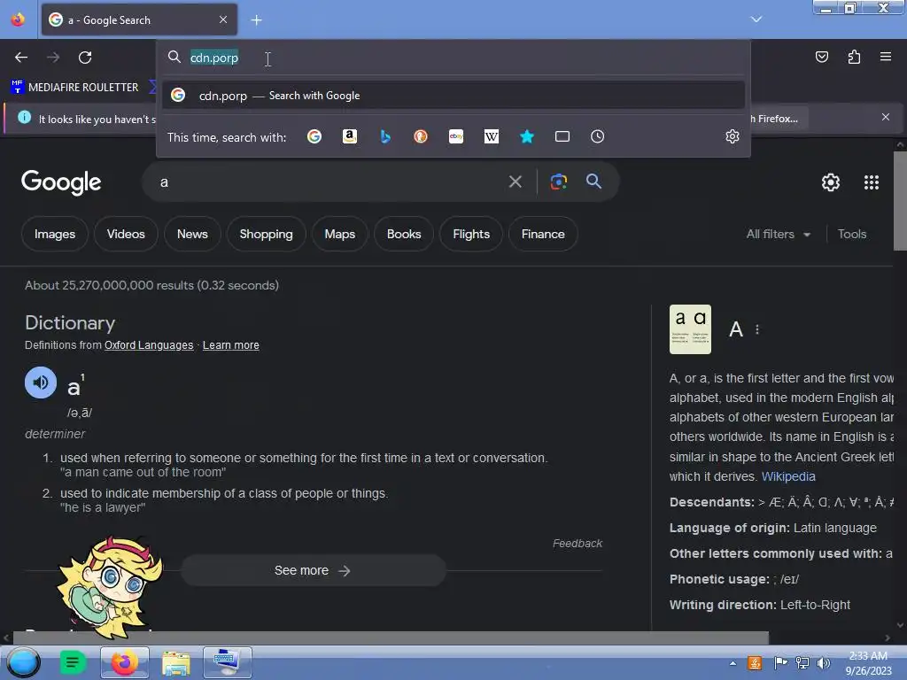The height and width of the screenshot is (680, 907).
Task: Clear the Google search box with the X
Action: coord(515,182)
